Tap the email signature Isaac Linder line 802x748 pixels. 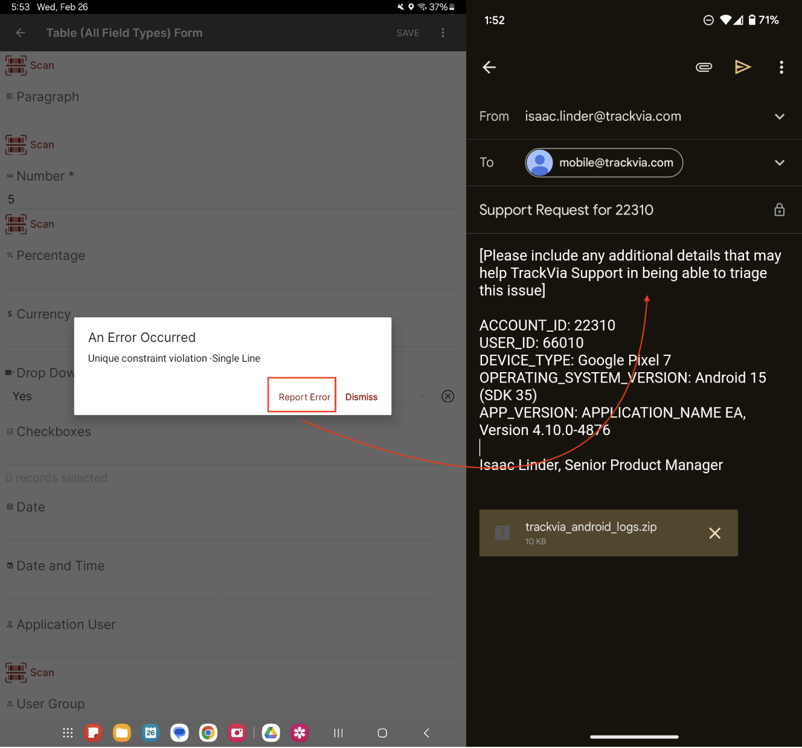601,465
